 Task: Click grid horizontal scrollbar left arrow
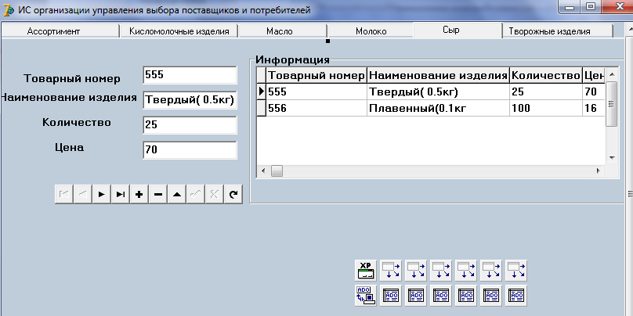coord(263,171)
